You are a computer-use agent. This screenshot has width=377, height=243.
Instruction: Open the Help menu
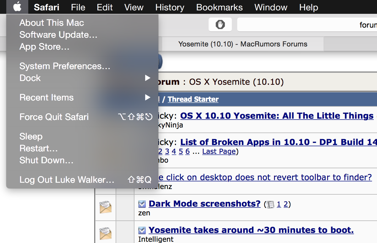pyautogui.click(x=309, y=7)
